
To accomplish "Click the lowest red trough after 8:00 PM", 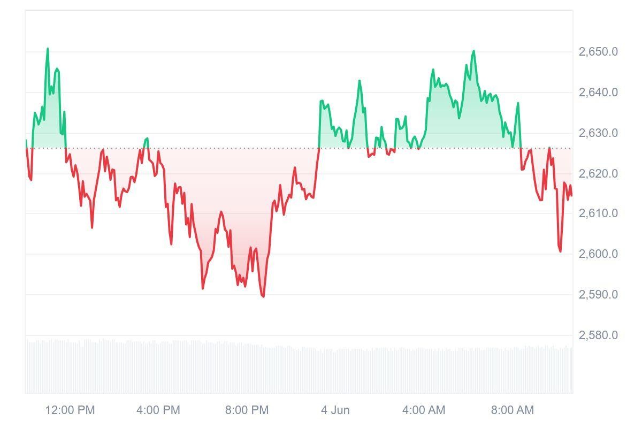I will [263, 296].
